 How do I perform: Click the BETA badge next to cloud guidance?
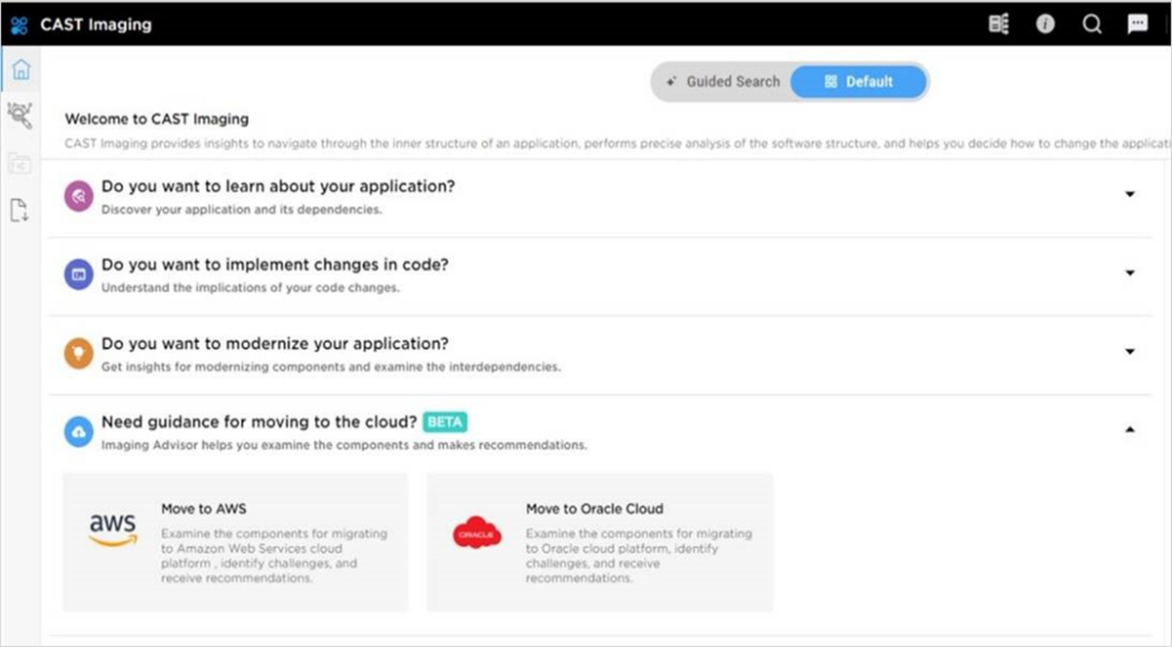[x=444, y=422]
